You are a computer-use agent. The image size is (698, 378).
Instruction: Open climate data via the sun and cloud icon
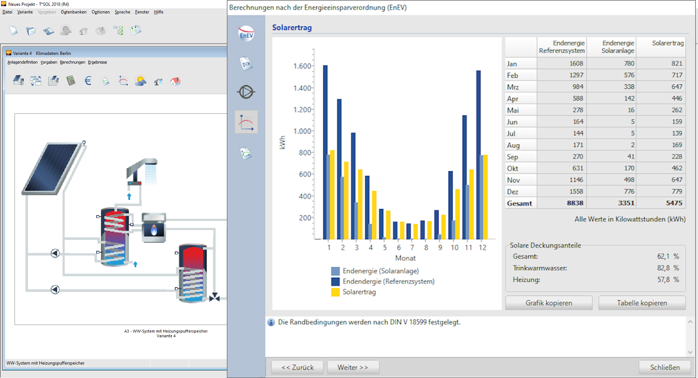140,81
